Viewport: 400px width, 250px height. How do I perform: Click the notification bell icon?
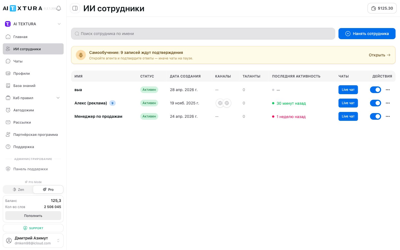coord(59,8)
